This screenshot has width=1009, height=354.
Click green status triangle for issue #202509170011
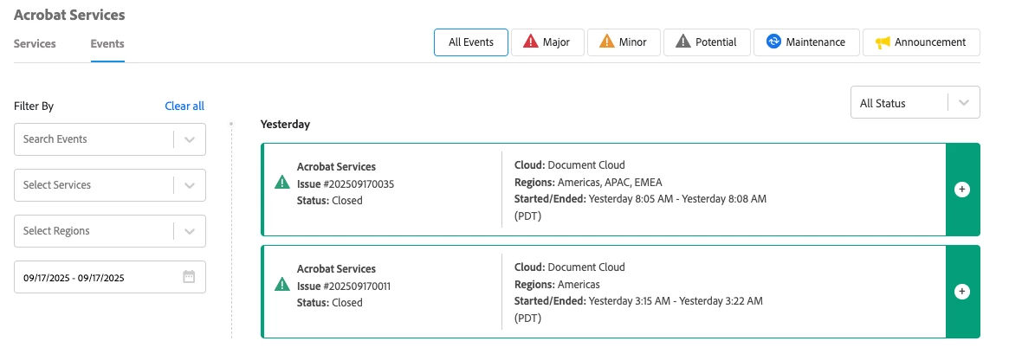[x=281, y=285]
